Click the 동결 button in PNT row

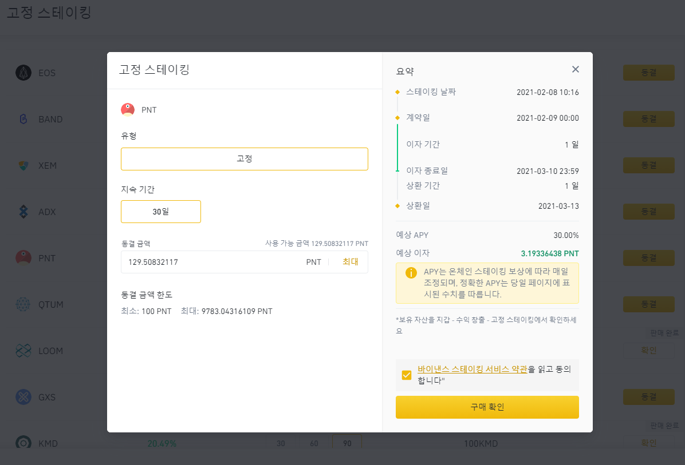648,258
